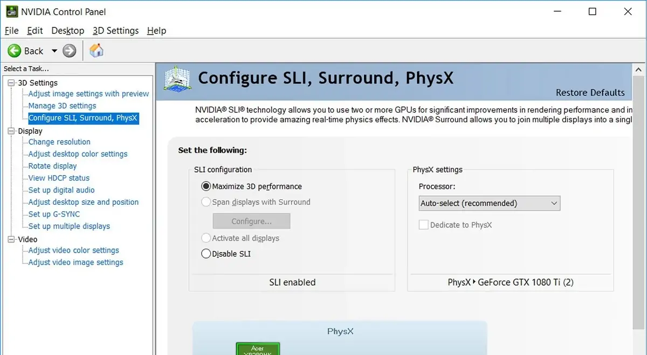Viewport: 647px width, 355px height.
Task: Open the PhysX Processor dropdown
Action: [490, 203]
